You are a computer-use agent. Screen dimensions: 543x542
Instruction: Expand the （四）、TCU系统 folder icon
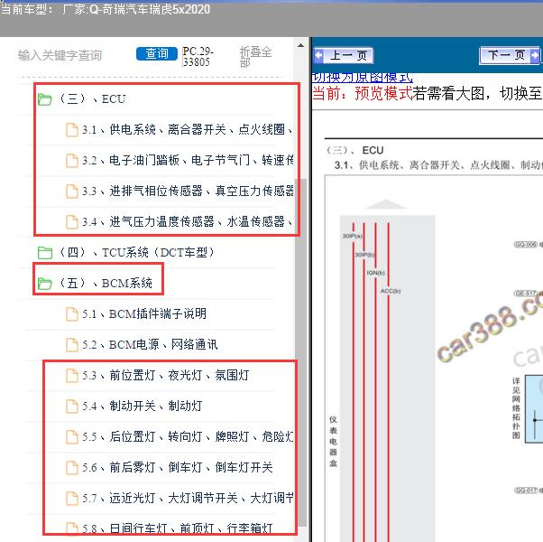[x=45, y=253]
